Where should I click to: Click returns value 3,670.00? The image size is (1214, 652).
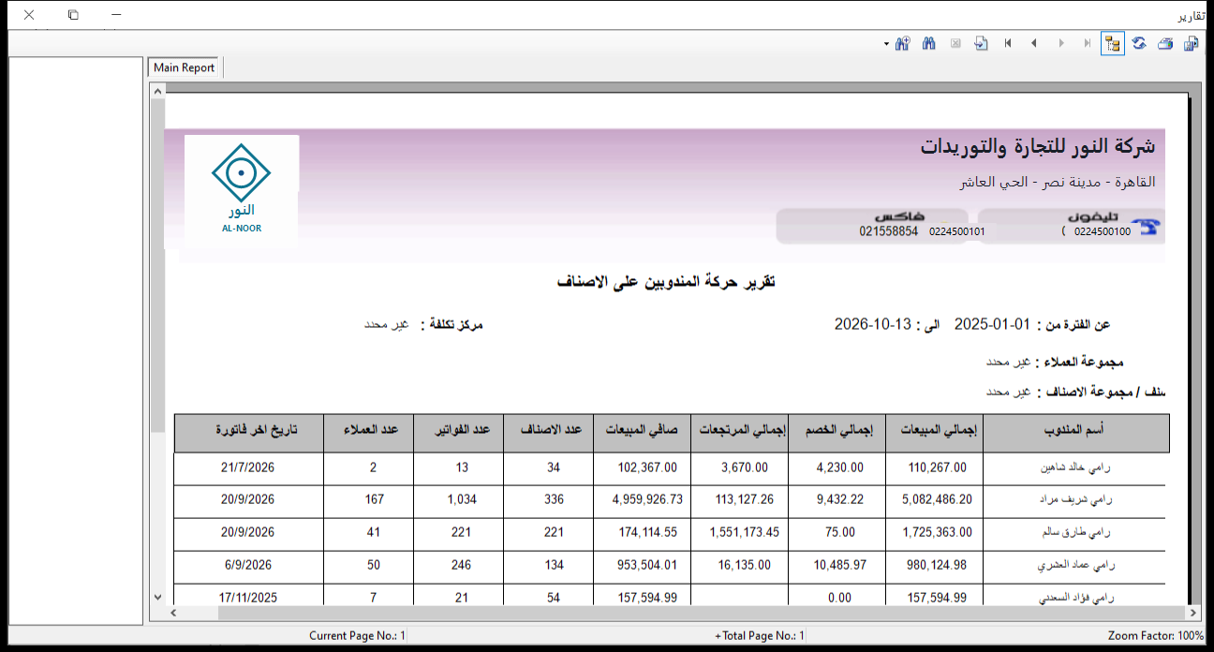pyautogui.click(x=747, y=467)
